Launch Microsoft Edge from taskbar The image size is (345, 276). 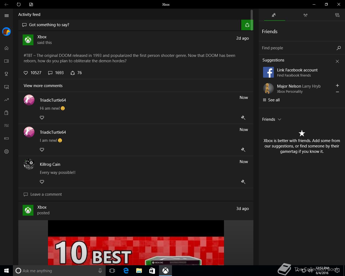126,271
